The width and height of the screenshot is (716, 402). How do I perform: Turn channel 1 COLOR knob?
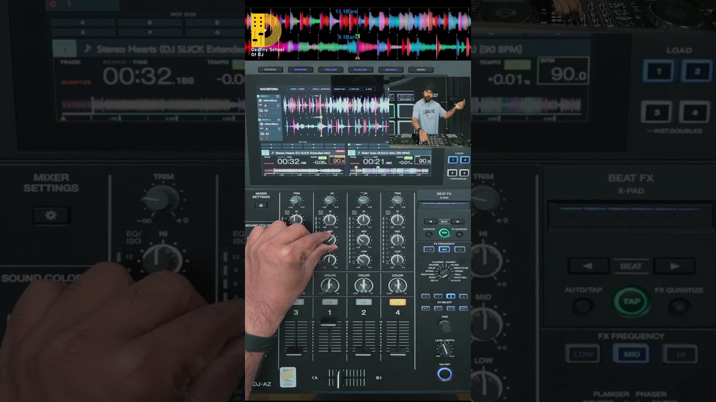pos(330,286)
